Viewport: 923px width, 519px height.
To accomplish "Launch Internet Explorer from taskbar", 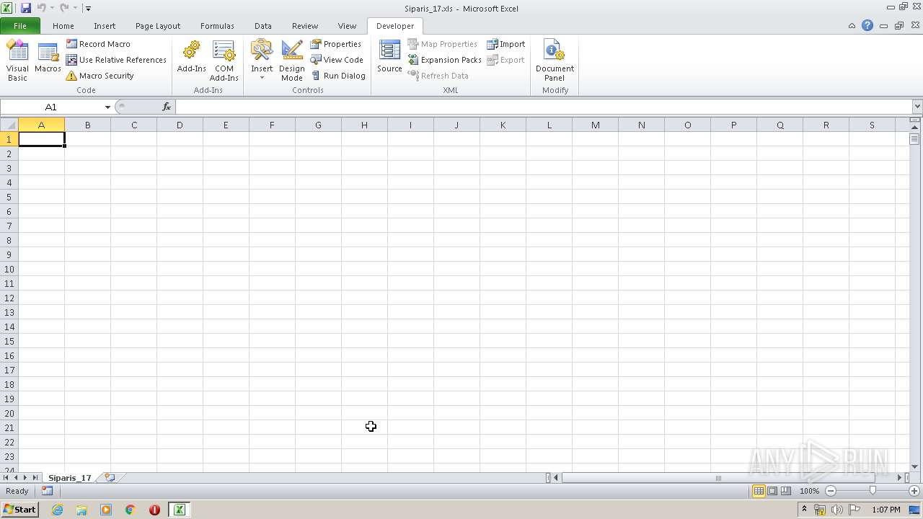I will (57, 510).
